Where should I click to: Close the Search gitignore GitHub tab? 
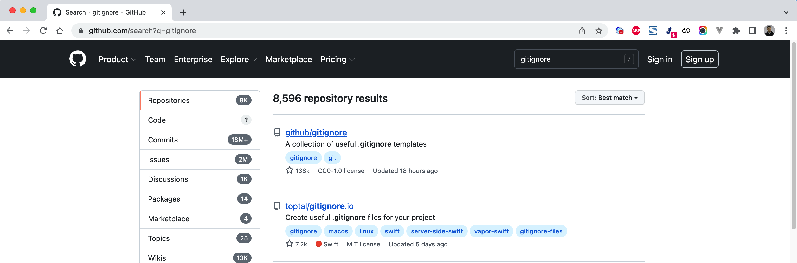pyautogui.click(x=163, y=12)
